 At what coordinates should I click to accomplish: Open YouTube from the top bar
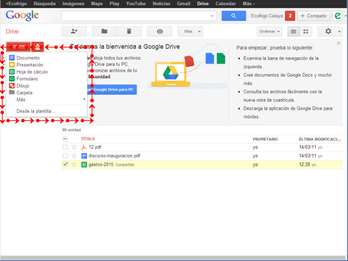click(136, 4)
